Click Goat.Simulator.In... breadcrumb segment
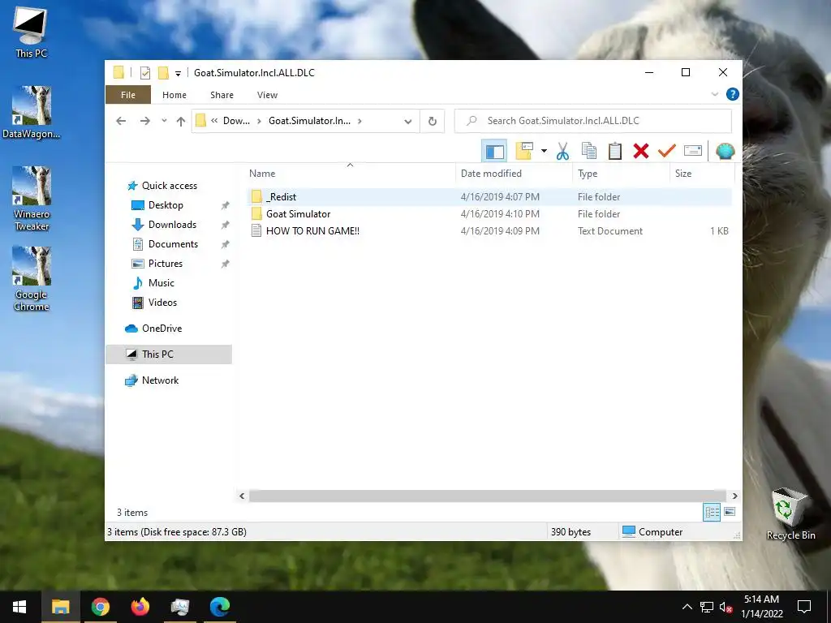This screenshot has width=831, height=623. point(309,121)
